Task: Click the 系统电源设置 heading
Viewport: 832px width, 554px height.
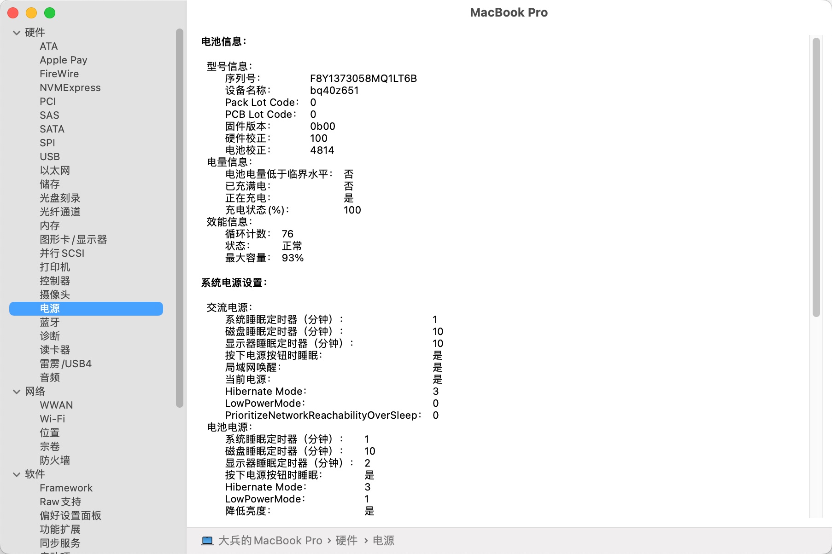Action: click(234, 283)
